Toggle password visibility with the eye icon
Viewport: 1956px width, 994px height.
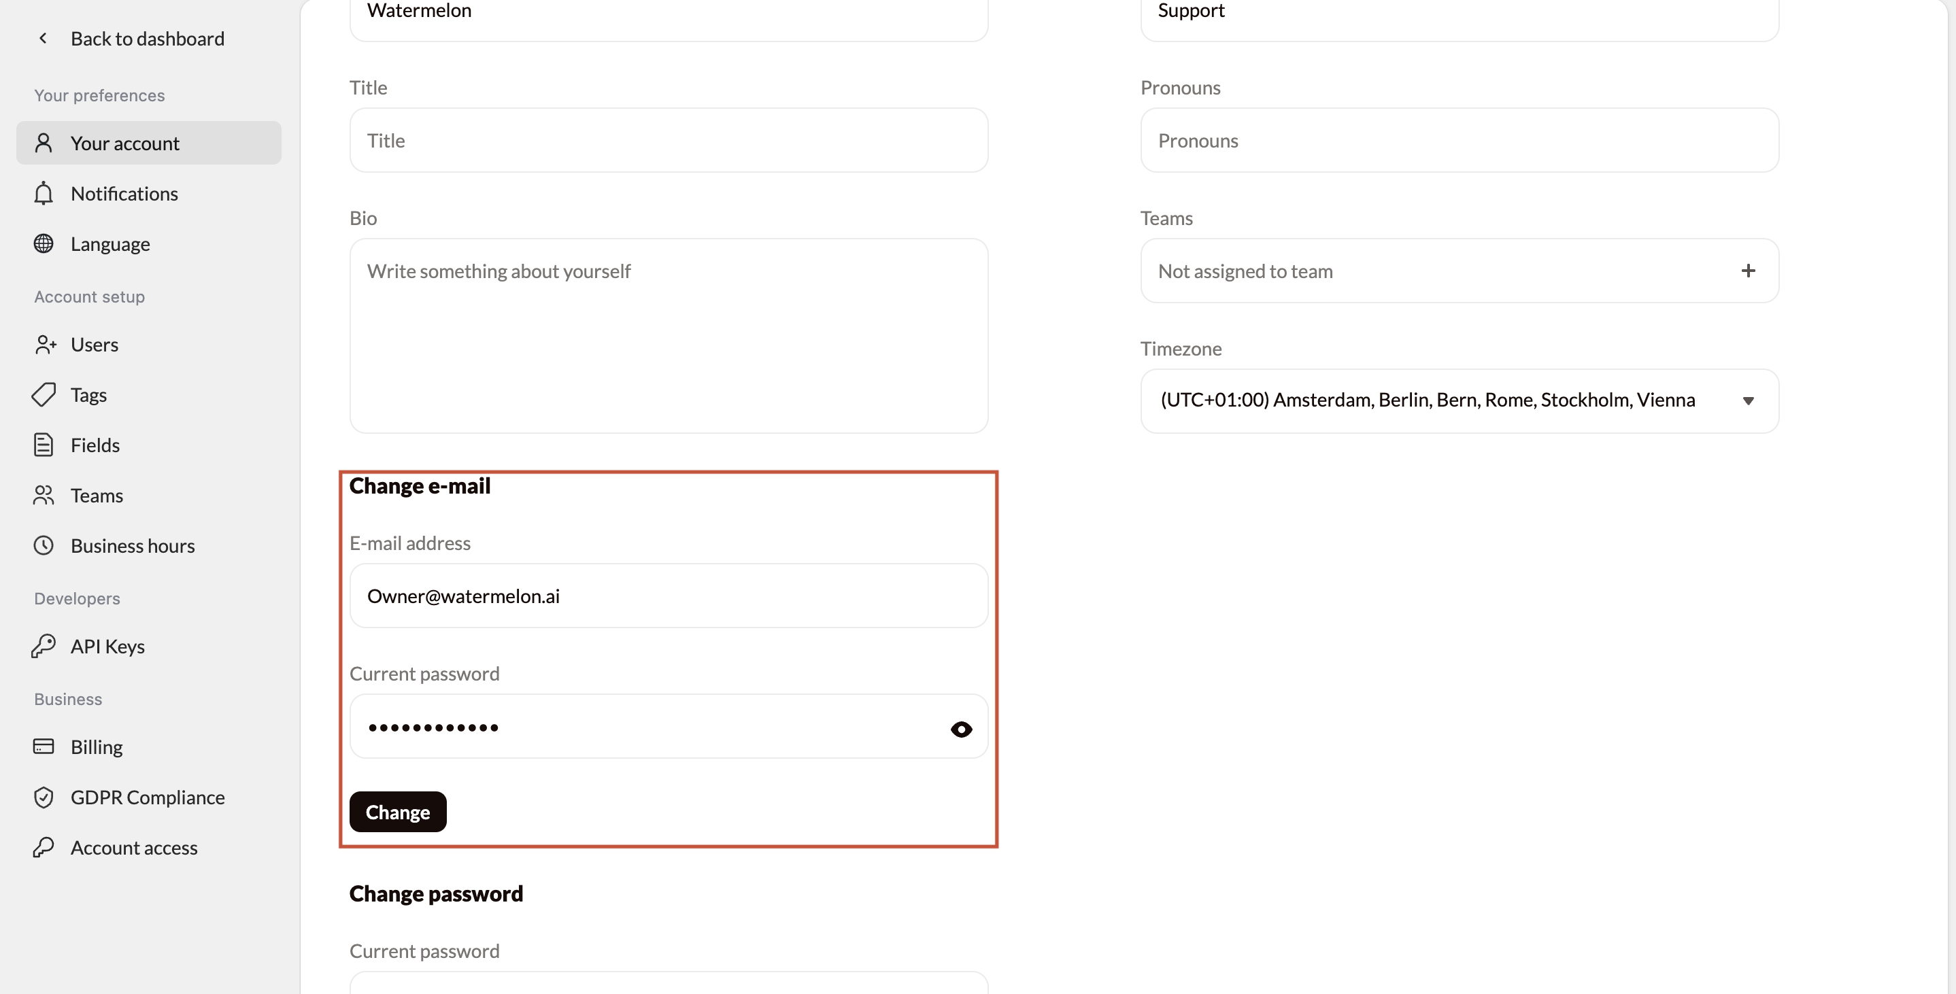[960, 729]
